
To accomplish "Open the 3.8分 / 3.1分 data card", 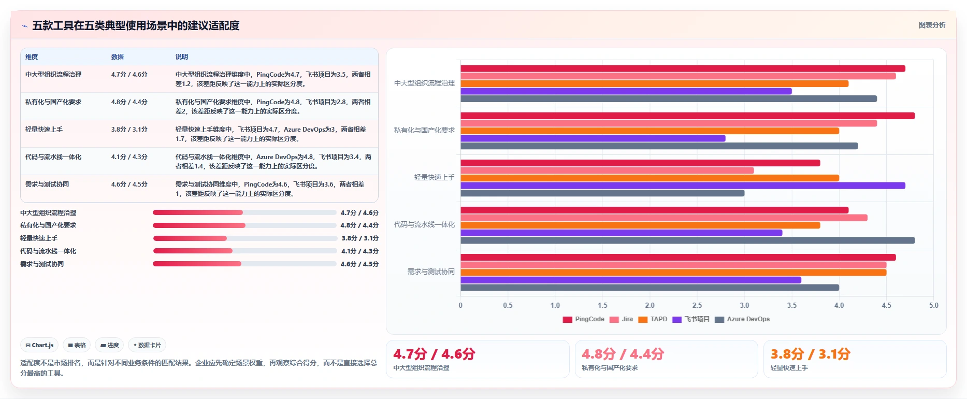I will click(855, 359).
